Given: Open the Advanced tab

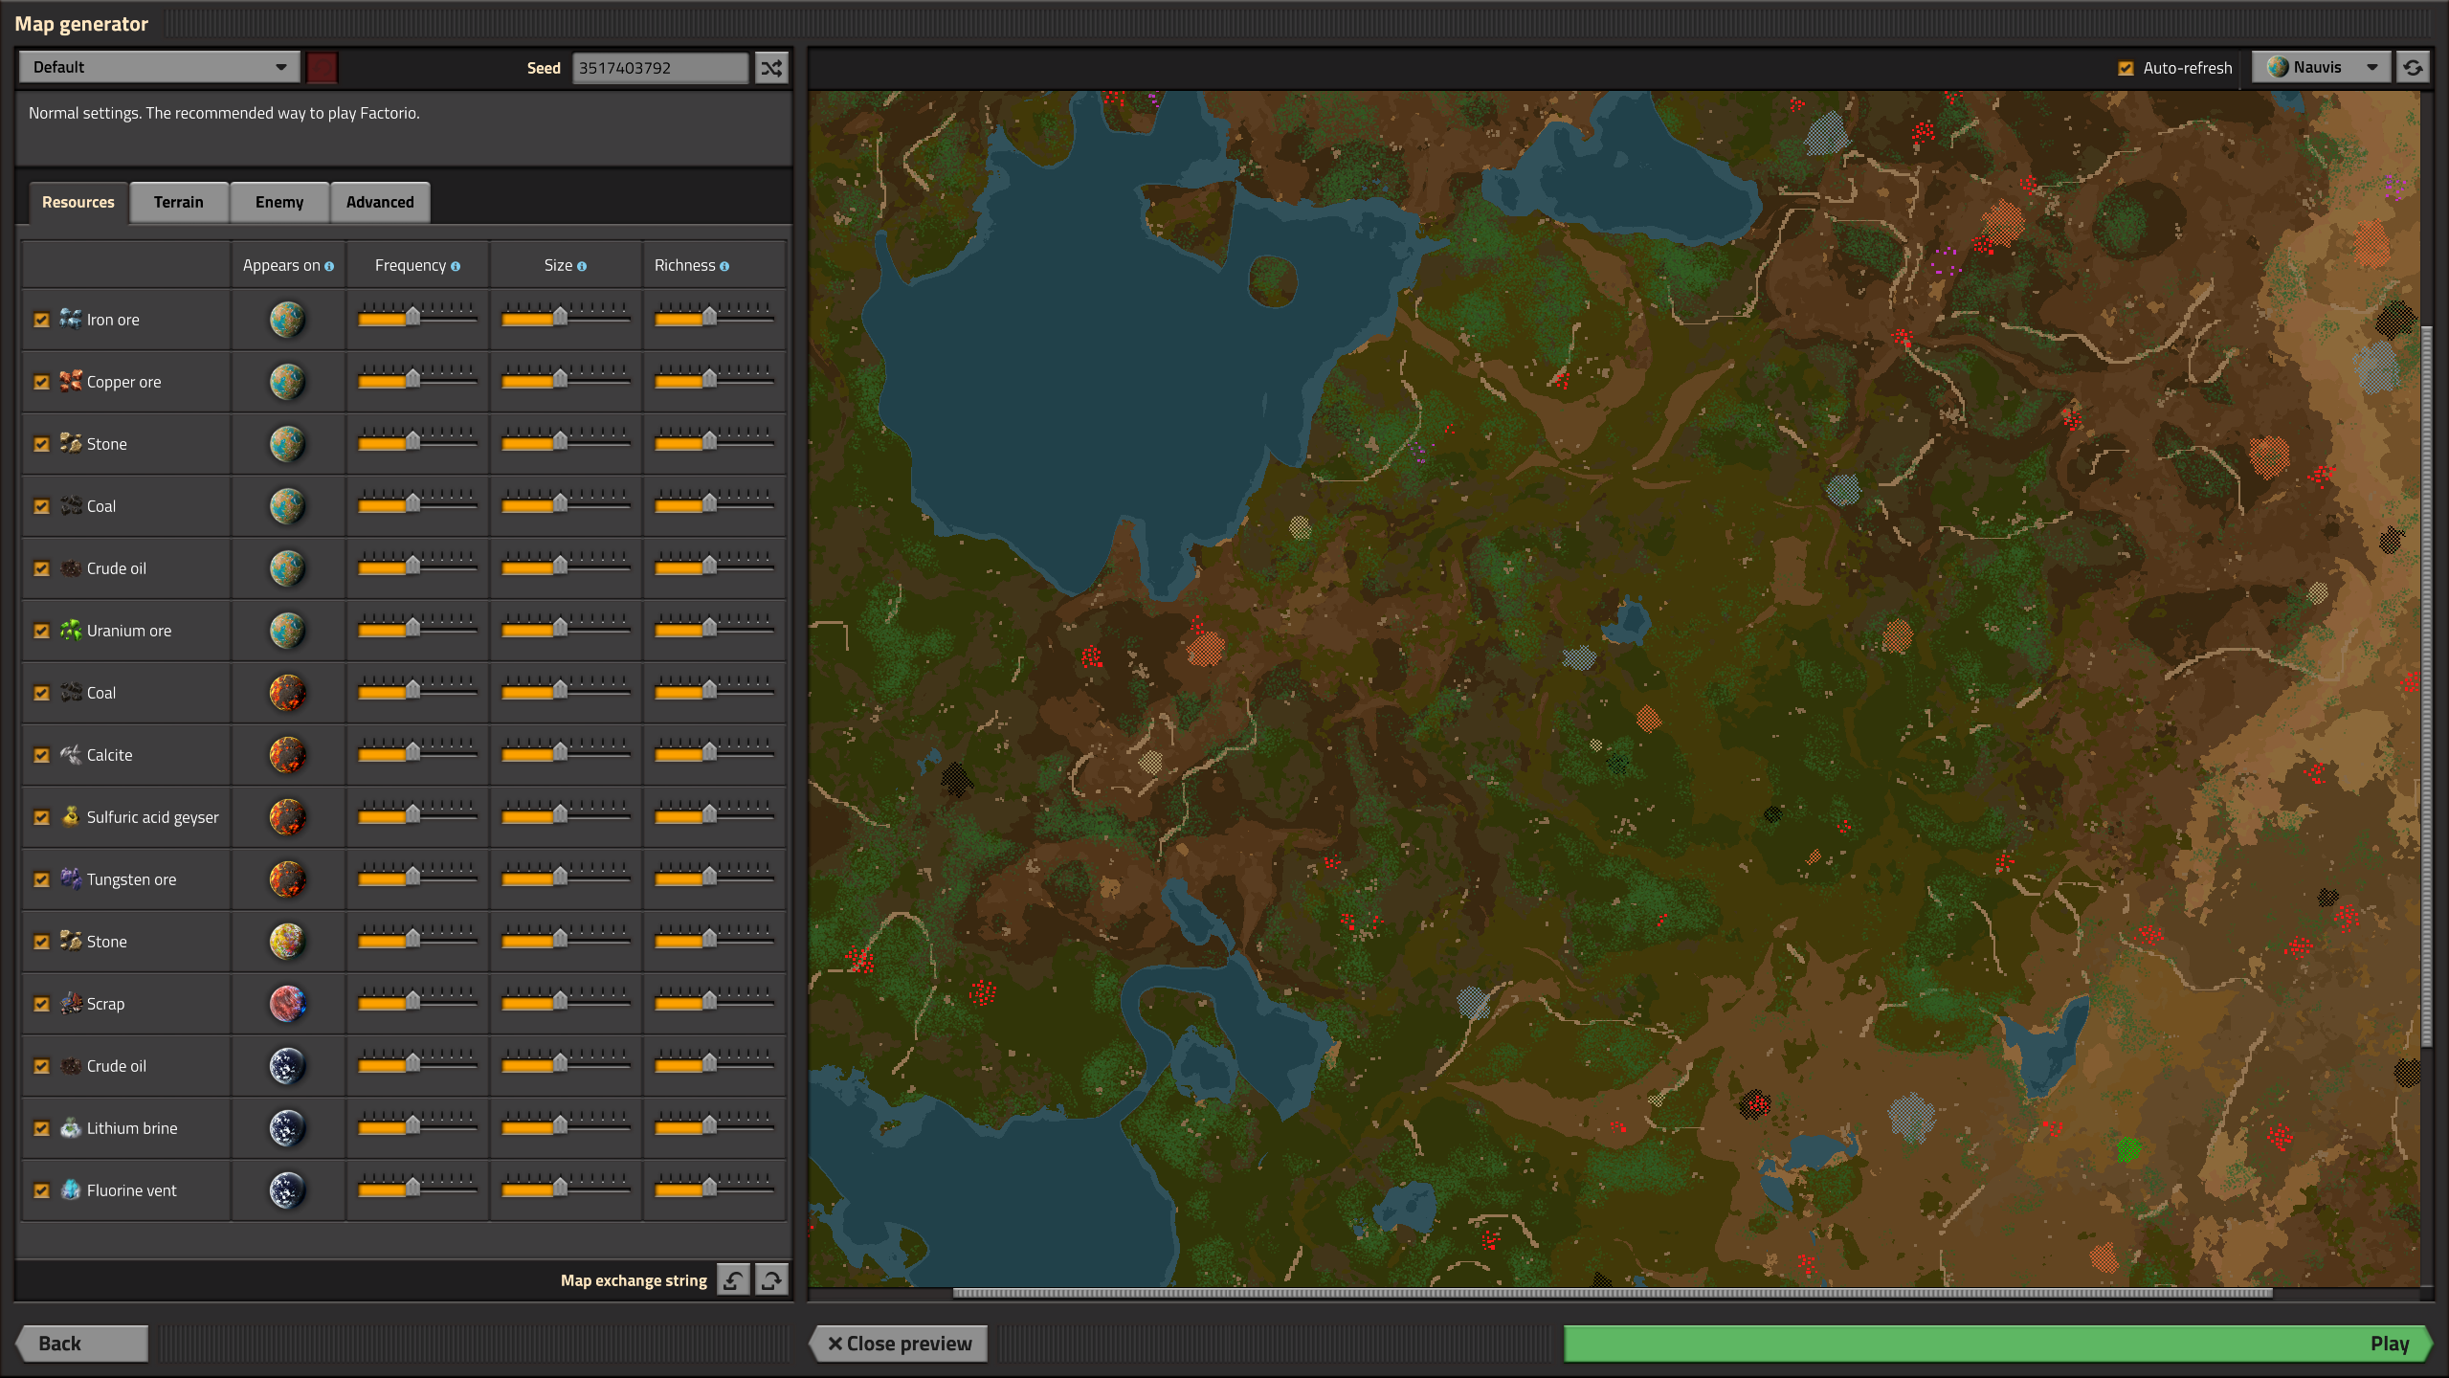Looking at the screenshot, I should [380, 203].
